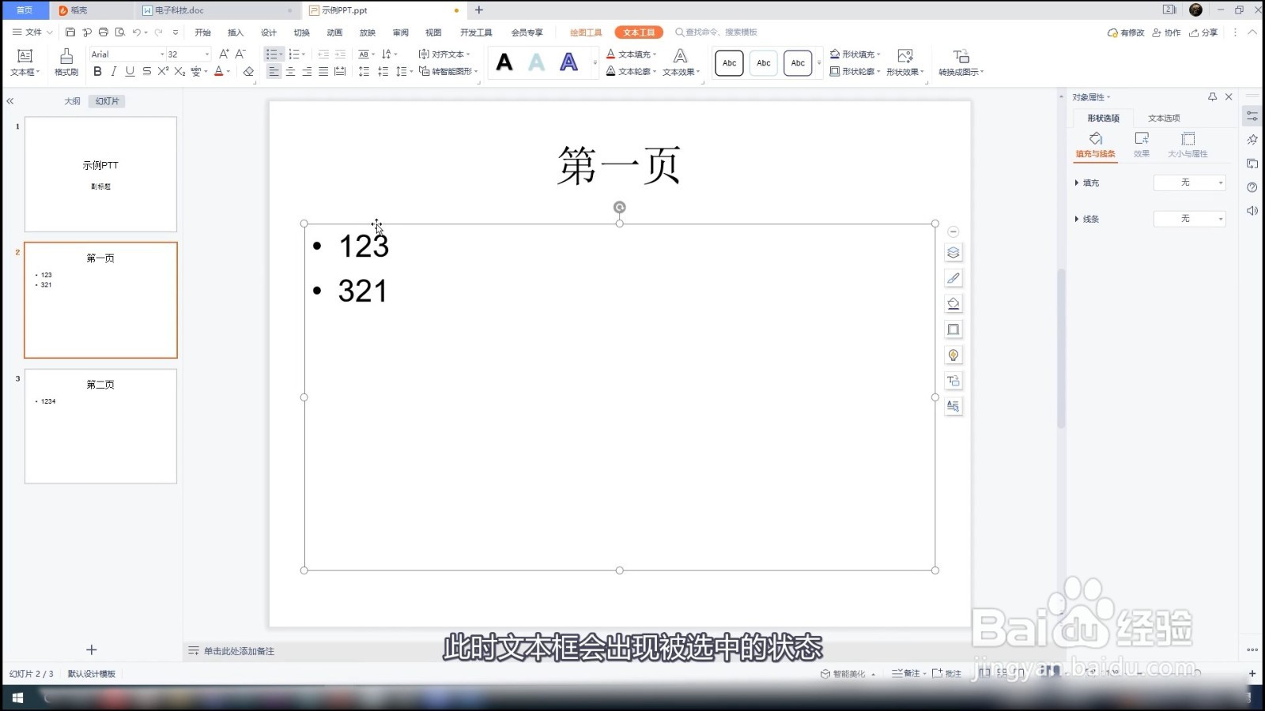Click 单击此处添加备注 to add notes
The image size is (1265, 711).
(x=237, y=650)
